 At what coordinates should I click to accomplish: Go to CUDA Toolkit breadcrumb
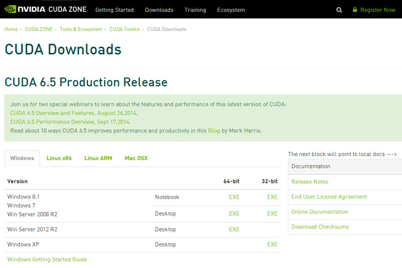124,29
